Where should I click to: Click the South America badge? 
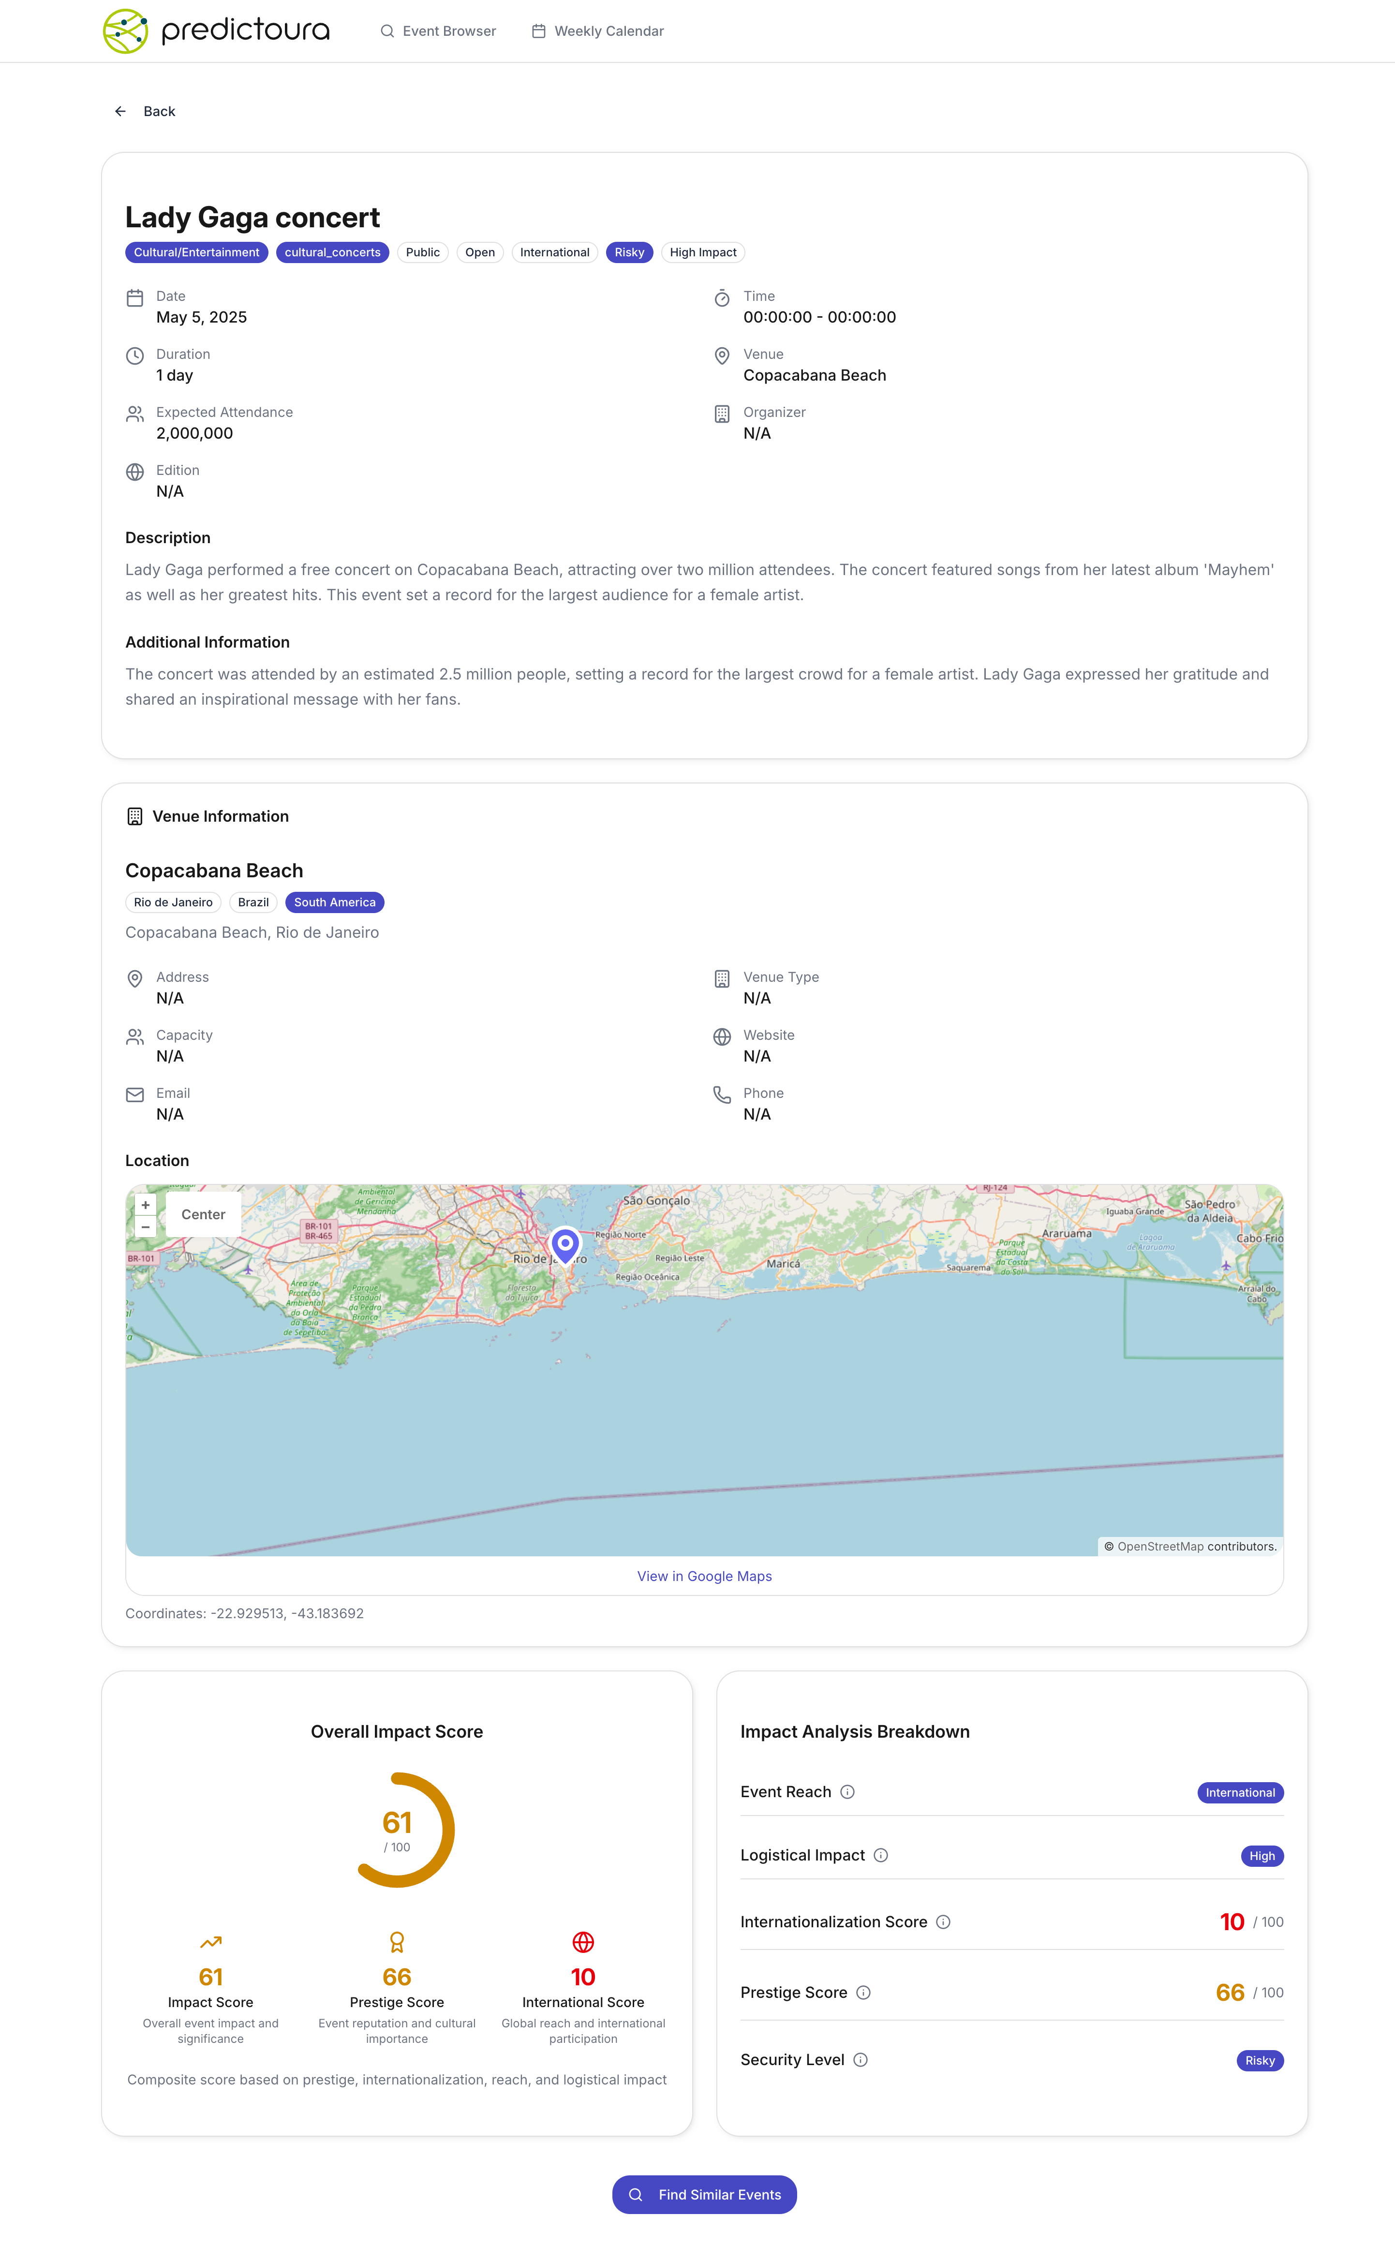(x=334, y=902)
